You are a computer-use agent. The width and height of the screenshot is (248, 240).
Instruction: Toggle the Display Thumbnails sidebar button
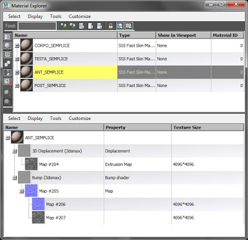(x=7, y=37)
